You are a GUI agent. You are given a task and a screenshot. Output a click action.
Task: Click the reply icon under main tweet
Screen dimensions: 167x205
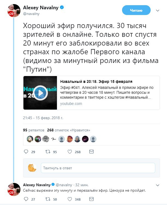tap(26, 152)
